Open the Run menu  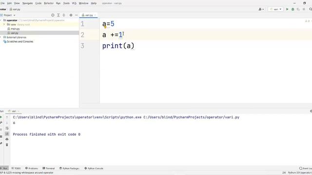pos(58,3)
